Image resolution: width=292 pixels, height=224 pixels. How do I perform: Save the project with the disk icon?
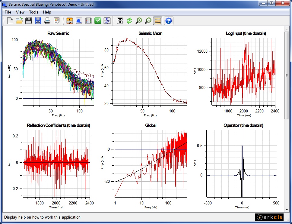29,21
